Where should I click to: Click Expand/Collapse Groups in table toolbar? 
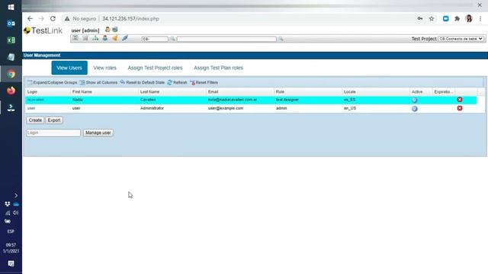point(52,83)
